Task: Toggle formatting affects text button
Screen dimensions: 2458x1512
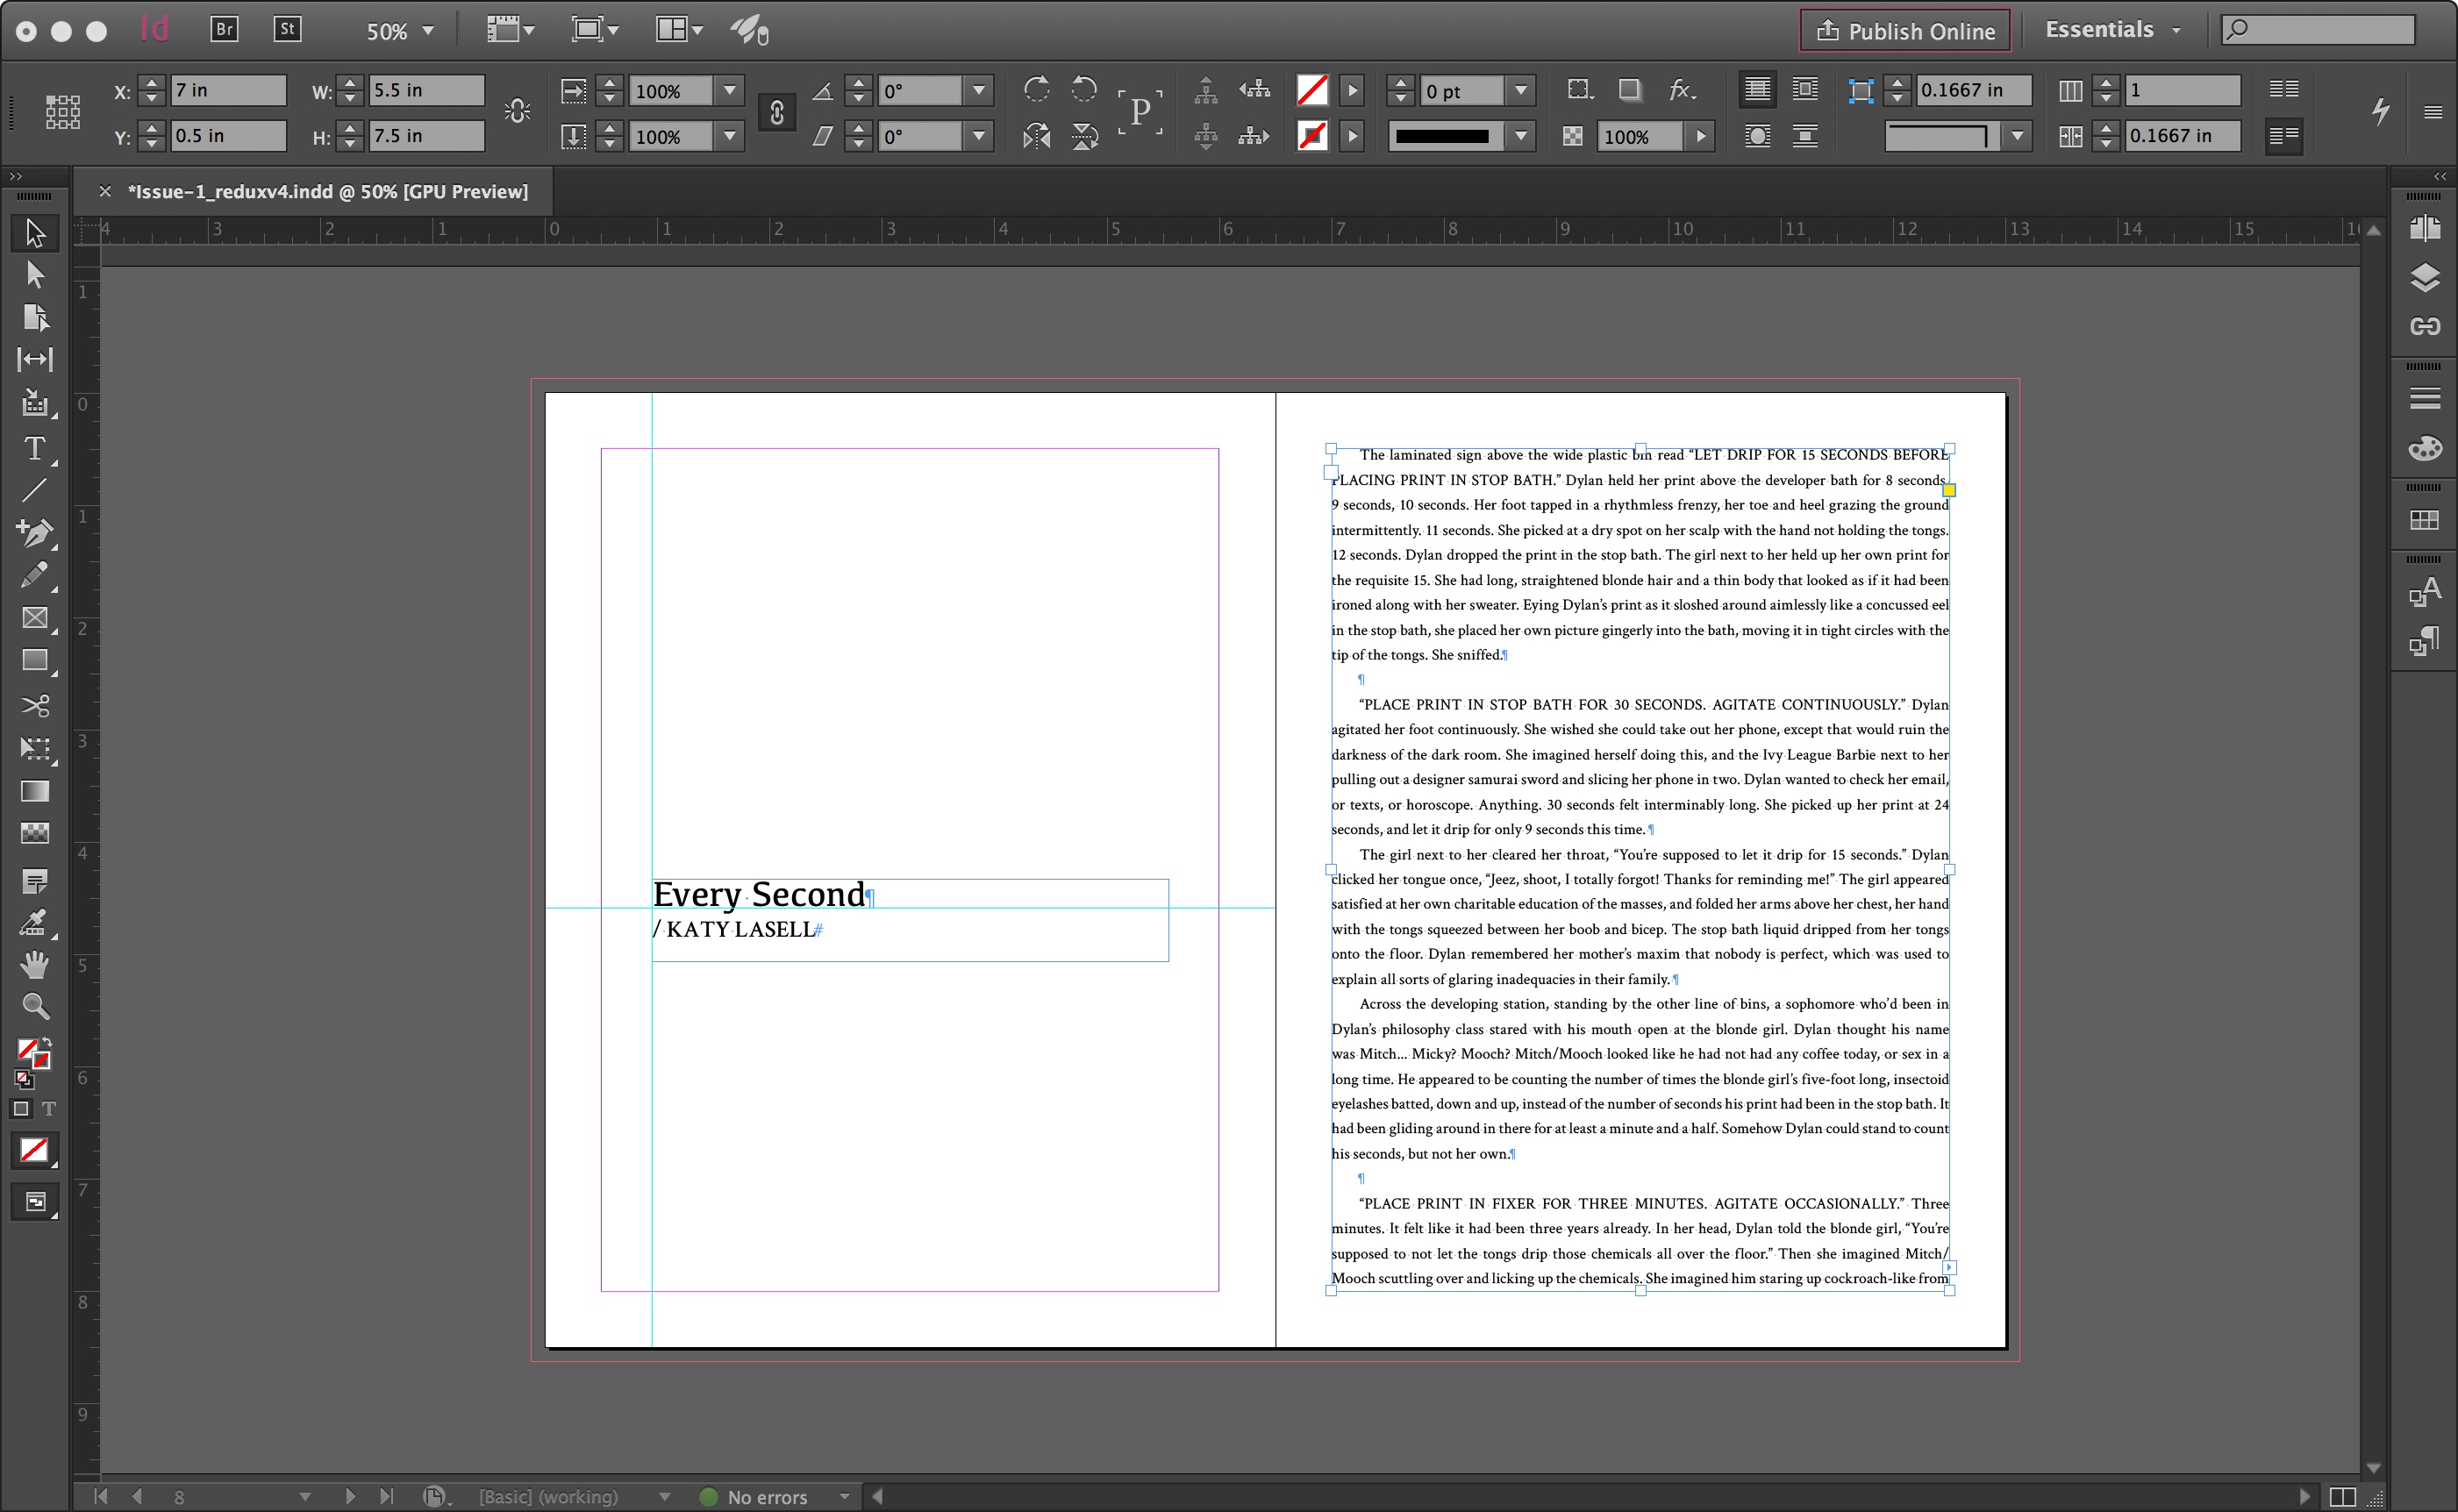Action: click(48, 1109)
